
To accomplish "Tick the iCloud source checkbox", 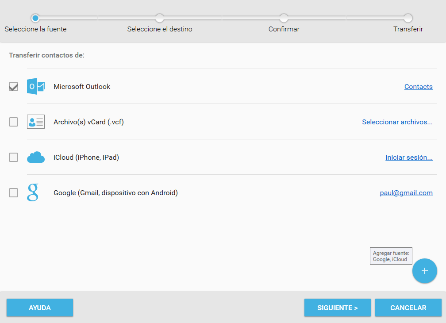I will pyautogui.click(x=14, y=157).
